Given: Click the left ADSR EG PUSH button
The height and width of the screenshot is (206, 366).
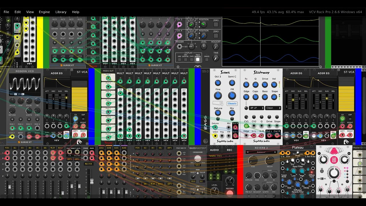Looking at the screenshot, I should pyautogui.click(x=47, y=136).
